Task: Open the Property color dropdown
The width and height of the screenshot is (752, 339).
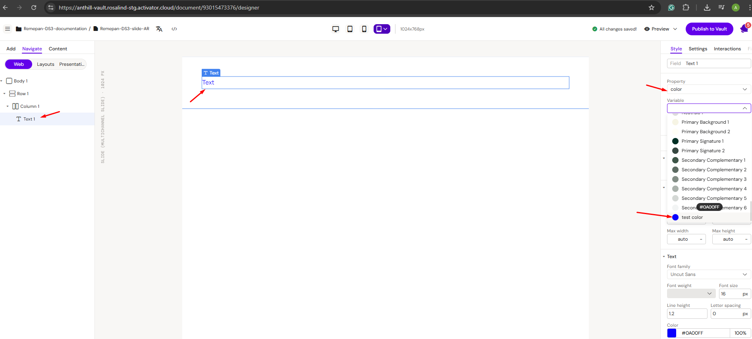Action: (x=708, y=89)
